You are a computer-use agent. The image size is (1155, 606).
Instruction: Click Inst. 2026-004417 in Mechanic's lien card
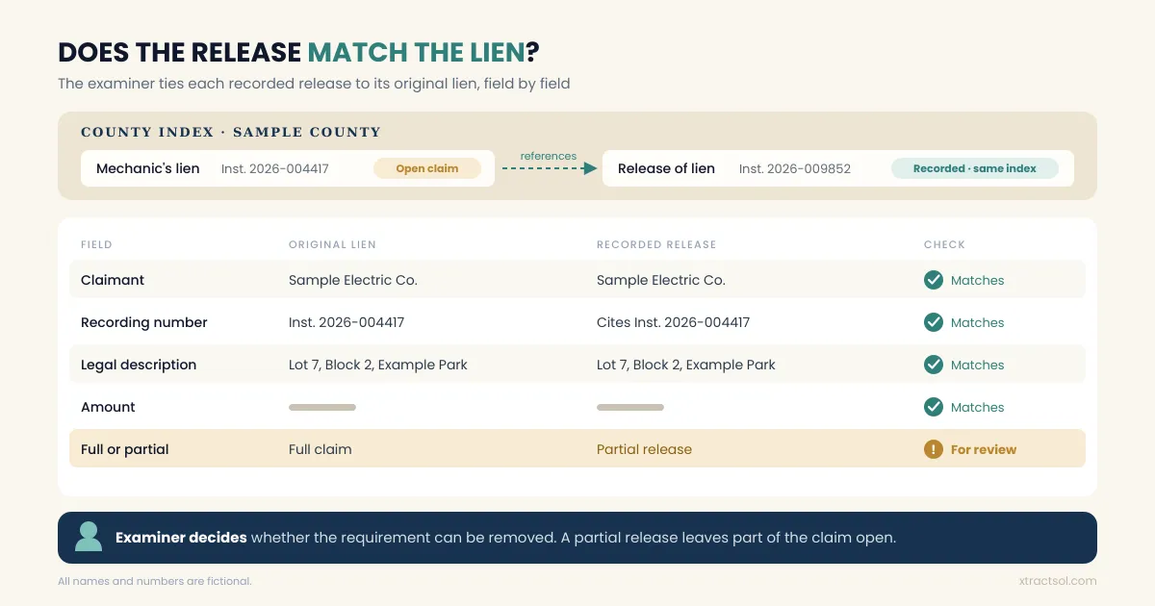275,168
